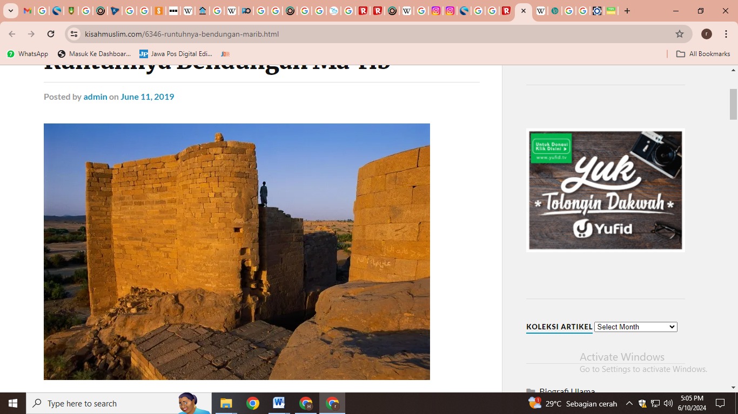Expand the tab search dropdown arrow
Image resolution: width=738 pixels, height=414 pixels.
click(x=10, y=11)
